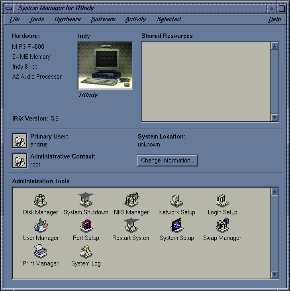Click up arrow in Shared Resources scrollbar
The height and width of the screenshot is (291, 290).
point(274,46)
